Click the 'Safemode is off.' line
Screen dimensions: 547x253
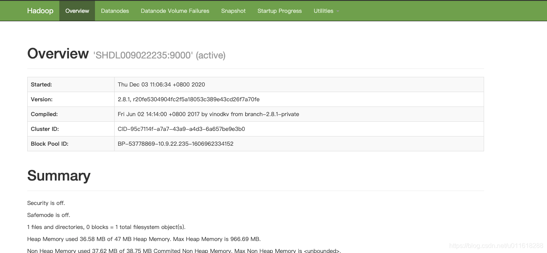click(48, 215)
